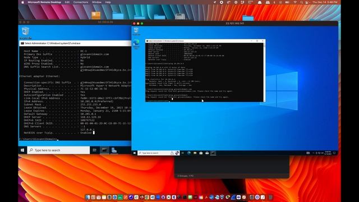Click the 'Default Gateway' line in the left cmd
Image resolution: width=359 pixels, height=202 pixels.
[x=59, y=114]
